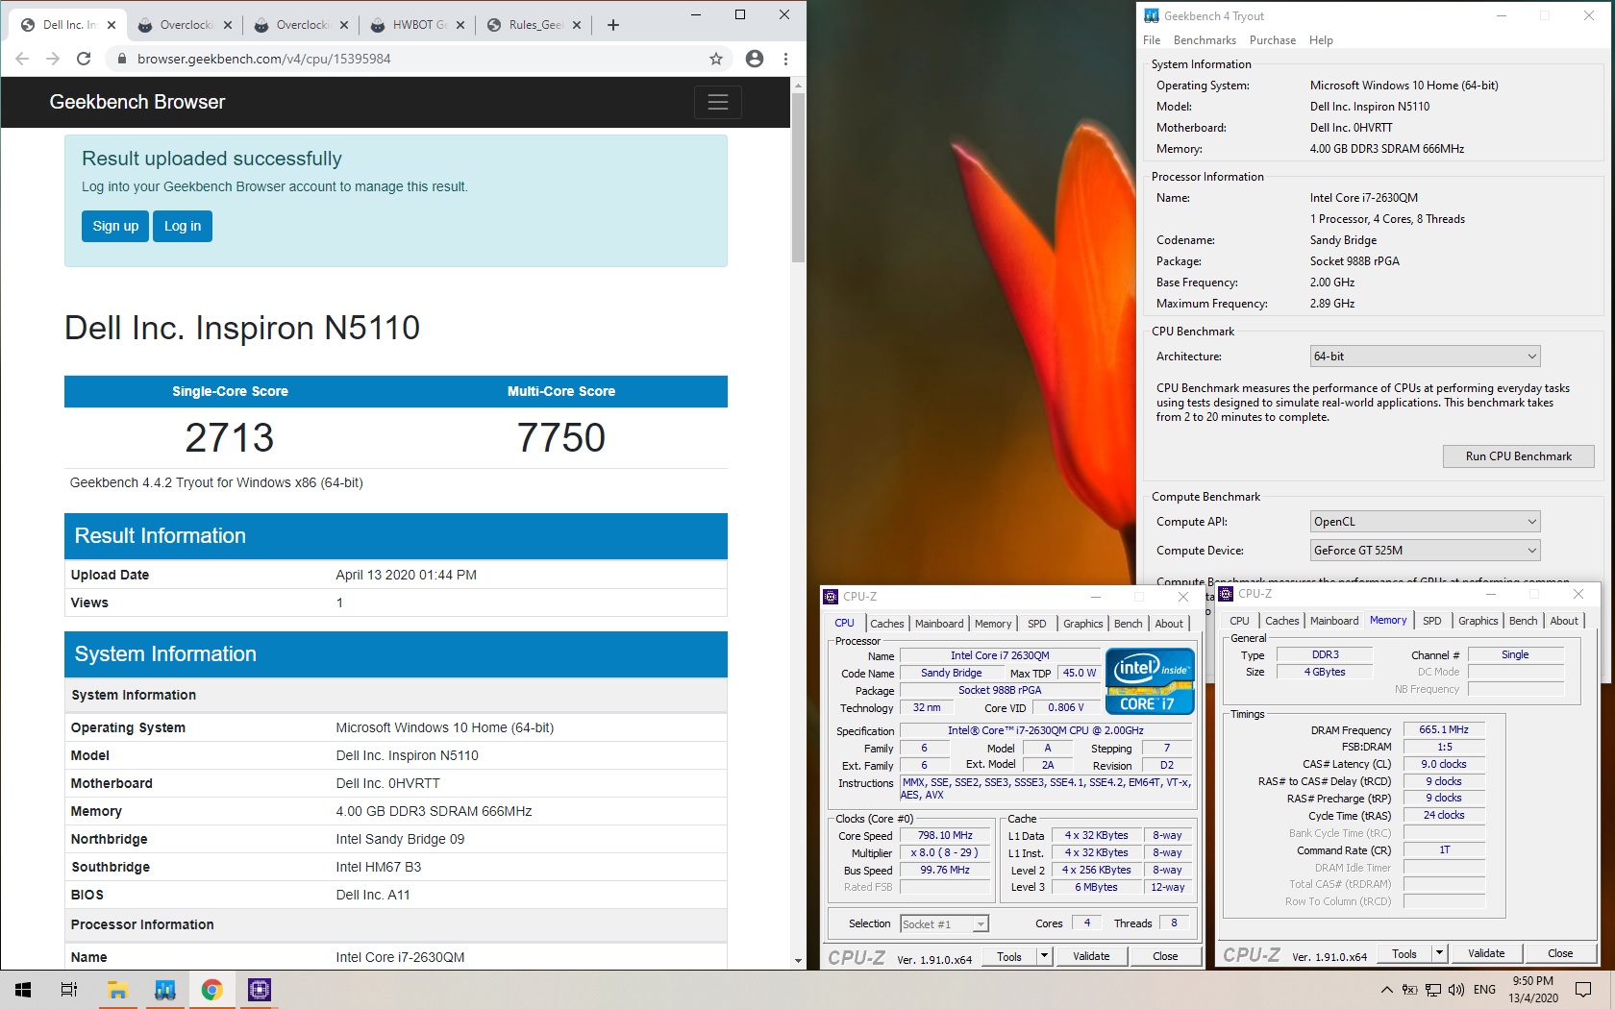This screenshot has width=1615, height=1009.
Task: Click Close button in CPU-Z CPU window
Action: point(1165,956)
